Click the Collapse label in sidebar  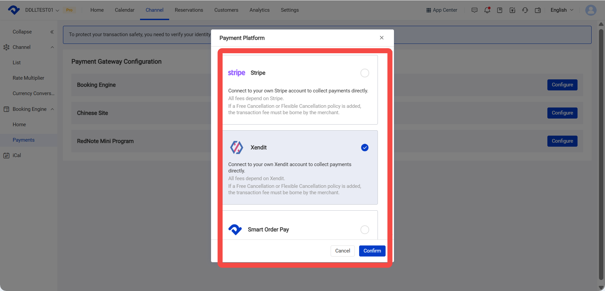22,32
